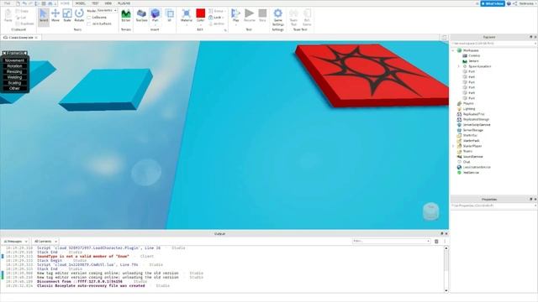Click the red Color swatch

pos(201,13)
